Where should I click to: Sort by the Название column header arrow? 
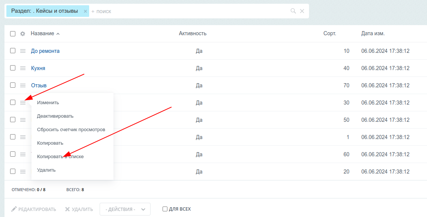pos(58,34)
